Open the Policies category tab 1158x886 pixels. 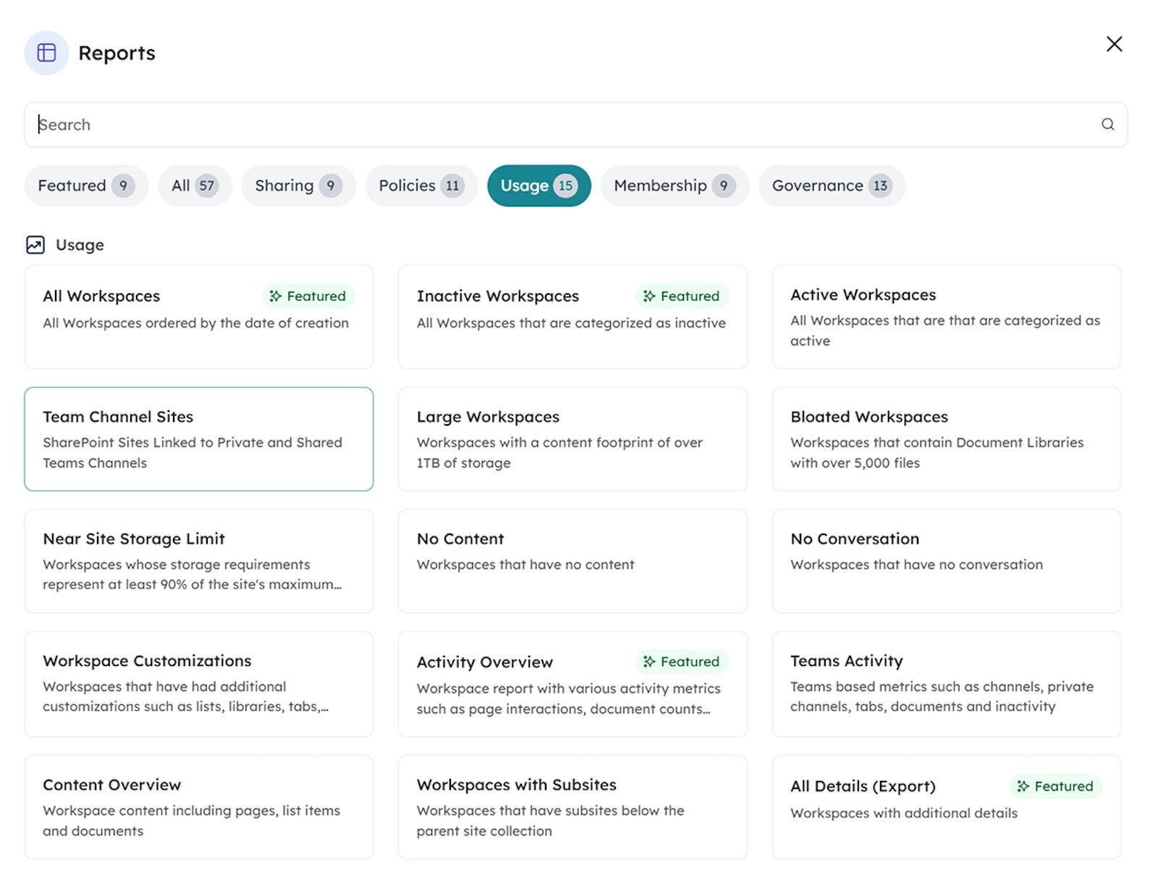coord(420,186)
